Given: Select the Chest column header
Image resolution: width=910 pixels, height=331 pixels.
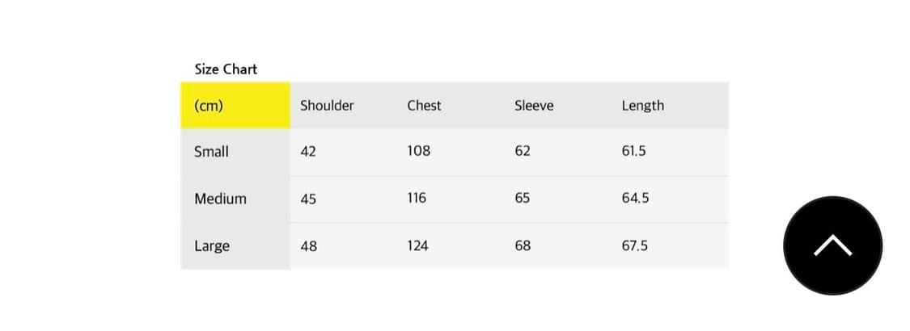Looking at the screenshot, I should click(x=424, y=106).
